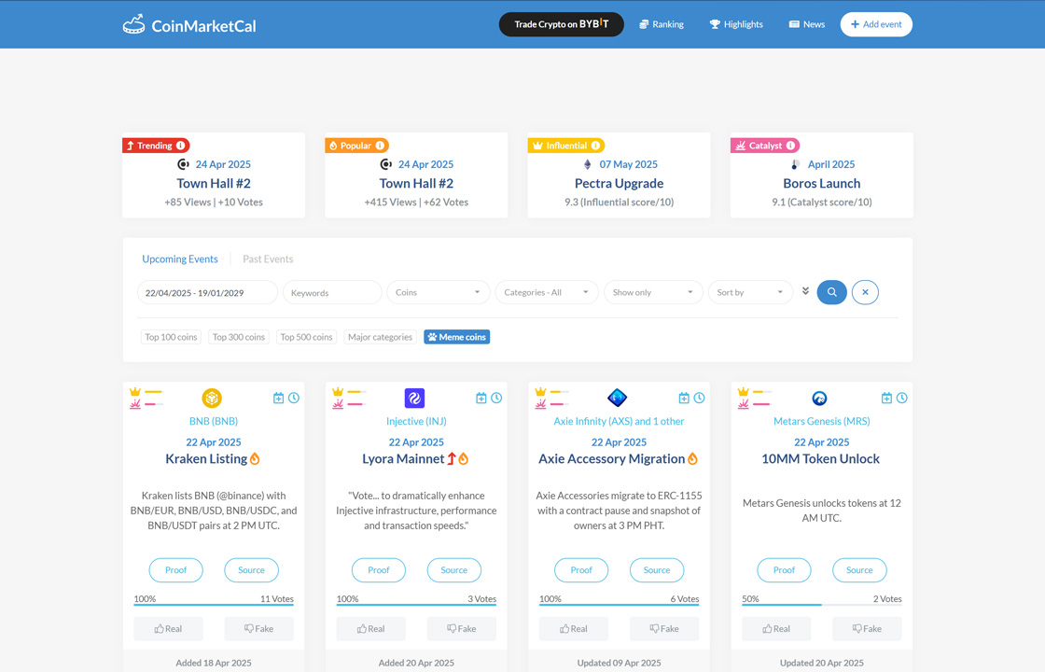Click the Axie Infinity coin icon
The image size is (1045, 672).
click(617, 398)
